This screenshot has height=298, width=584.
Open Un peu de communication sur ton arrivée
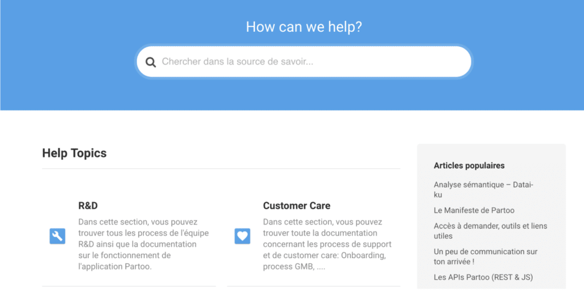[485, 256]
